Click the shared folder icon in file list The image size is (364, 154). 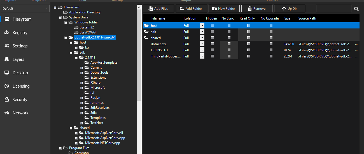point(146,38)
